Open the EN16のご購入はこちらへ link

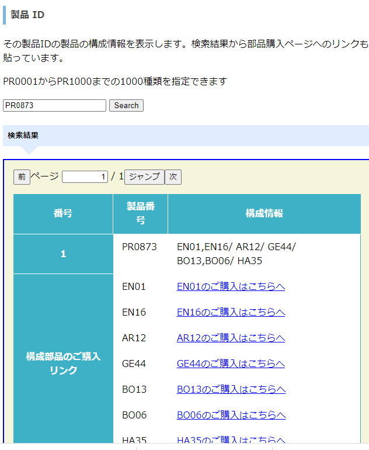(x=231, y=312)
